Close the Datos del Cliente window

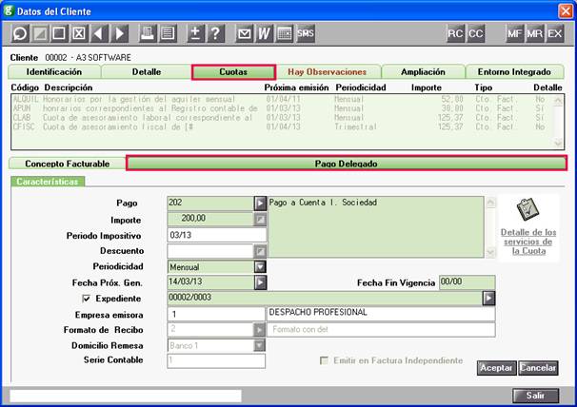pos(566,11)
